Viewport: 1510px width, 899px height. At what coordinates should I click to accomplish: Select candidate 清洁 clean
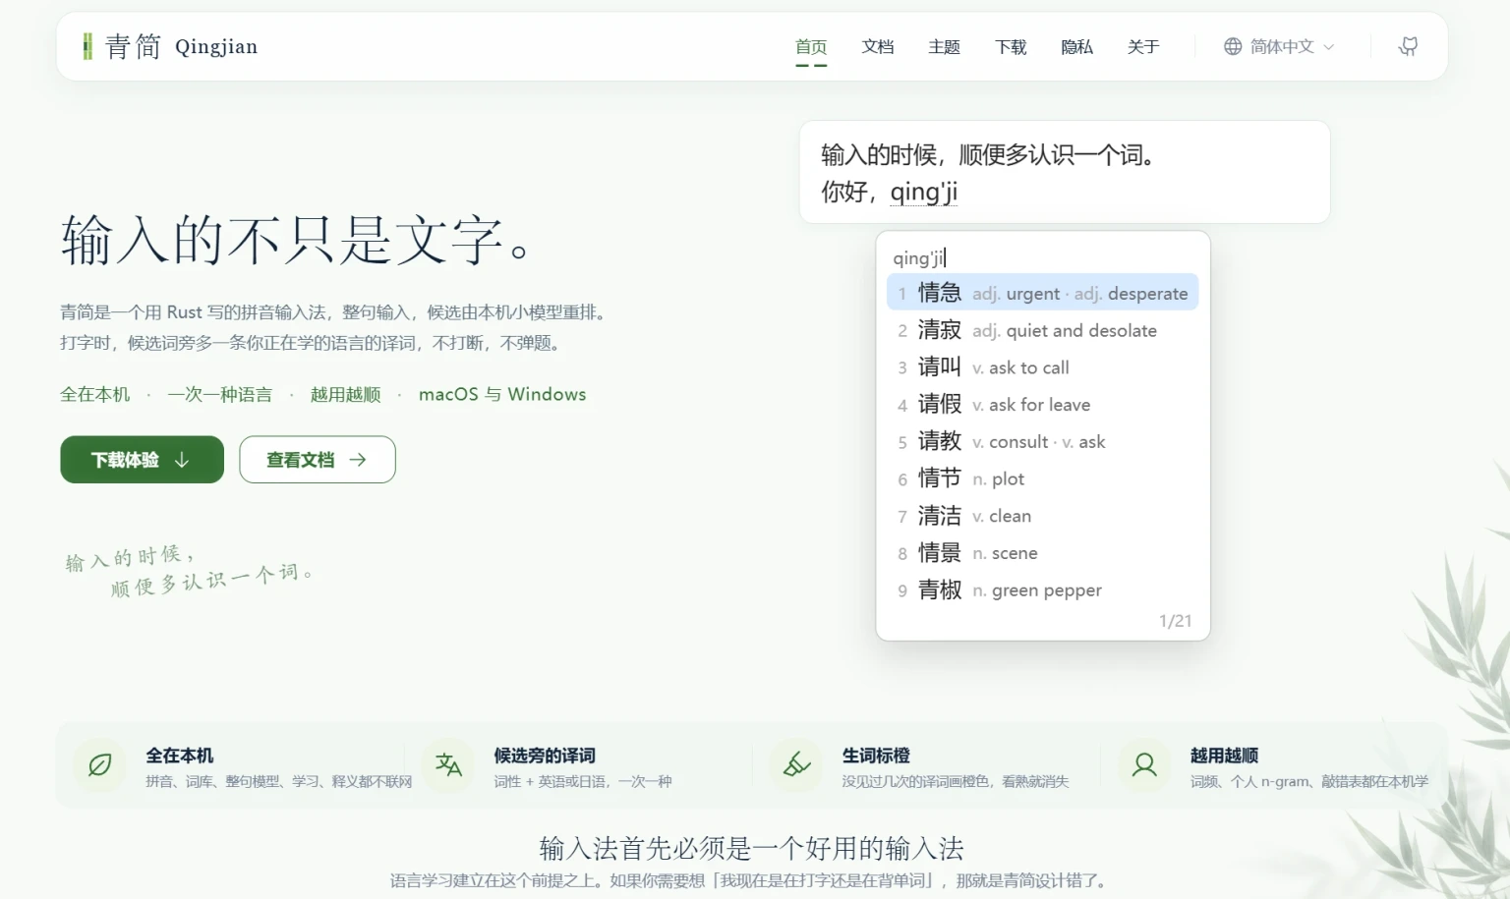click(x=1042, y=516)
